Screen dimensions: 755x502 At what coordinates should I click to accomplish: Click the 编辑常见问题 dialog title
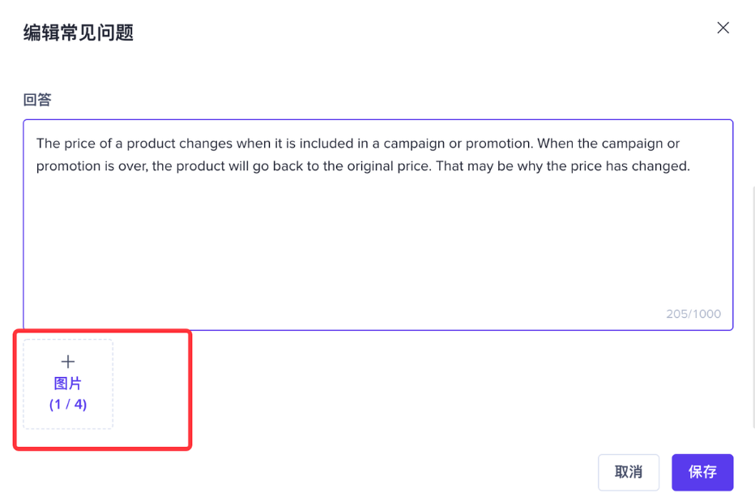78,32
